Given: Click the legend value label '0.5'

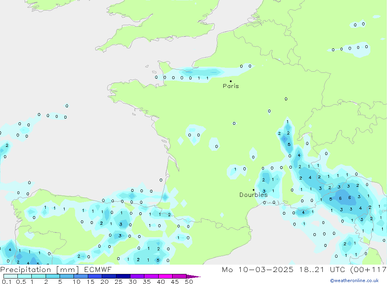Looking at the screenshot, I should click(x=21, y=282).
